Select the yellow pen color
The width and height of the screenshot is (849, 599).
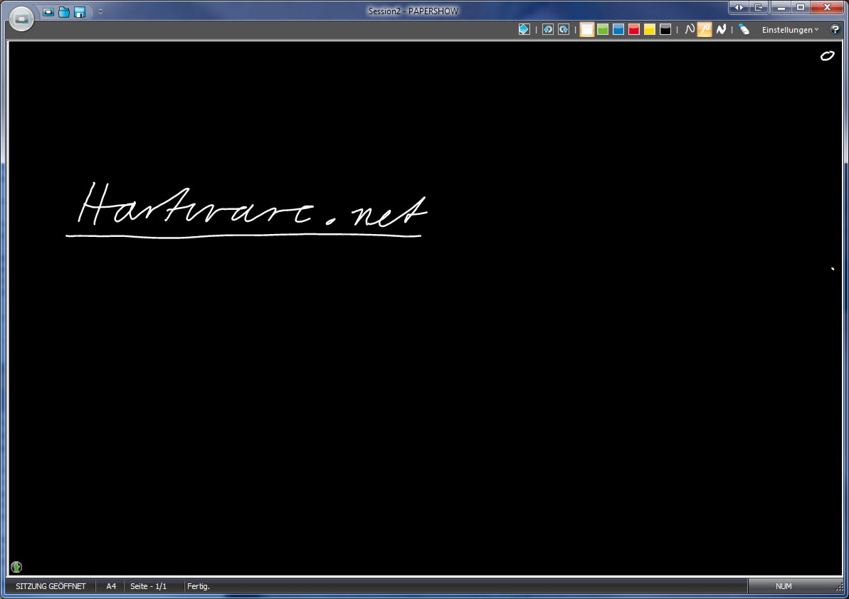tap(650, 29)
